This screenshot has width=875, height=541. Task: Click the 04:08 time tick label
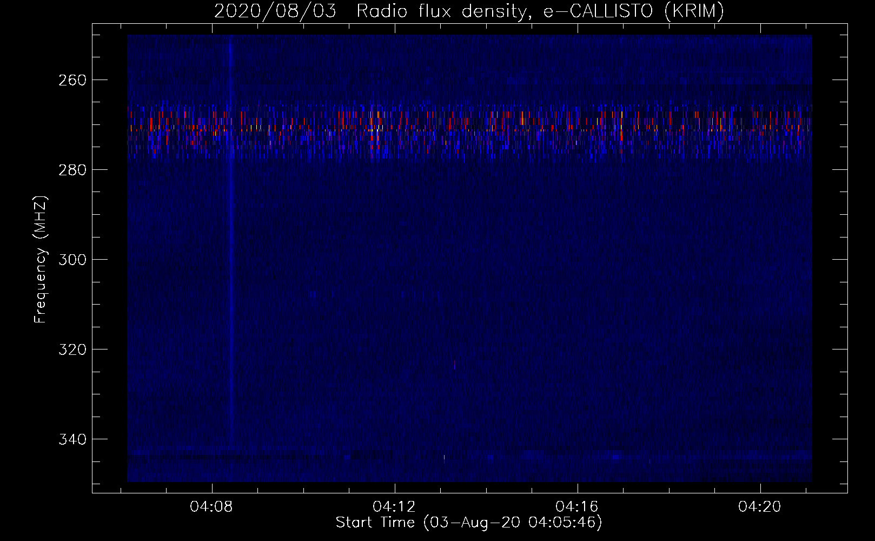211,507
